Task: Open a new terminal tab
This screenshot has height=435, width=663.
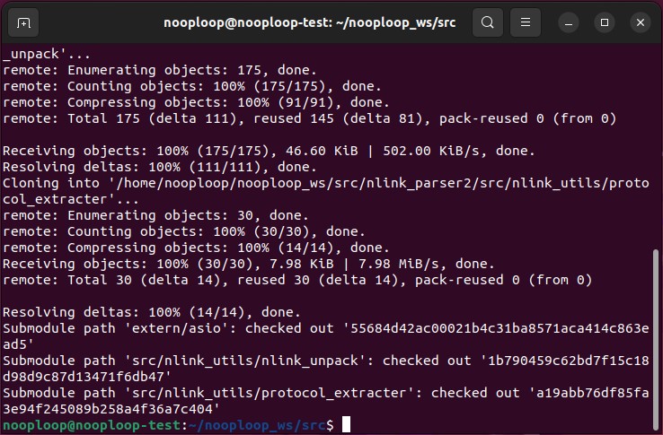Action: [x=24, y=22]
